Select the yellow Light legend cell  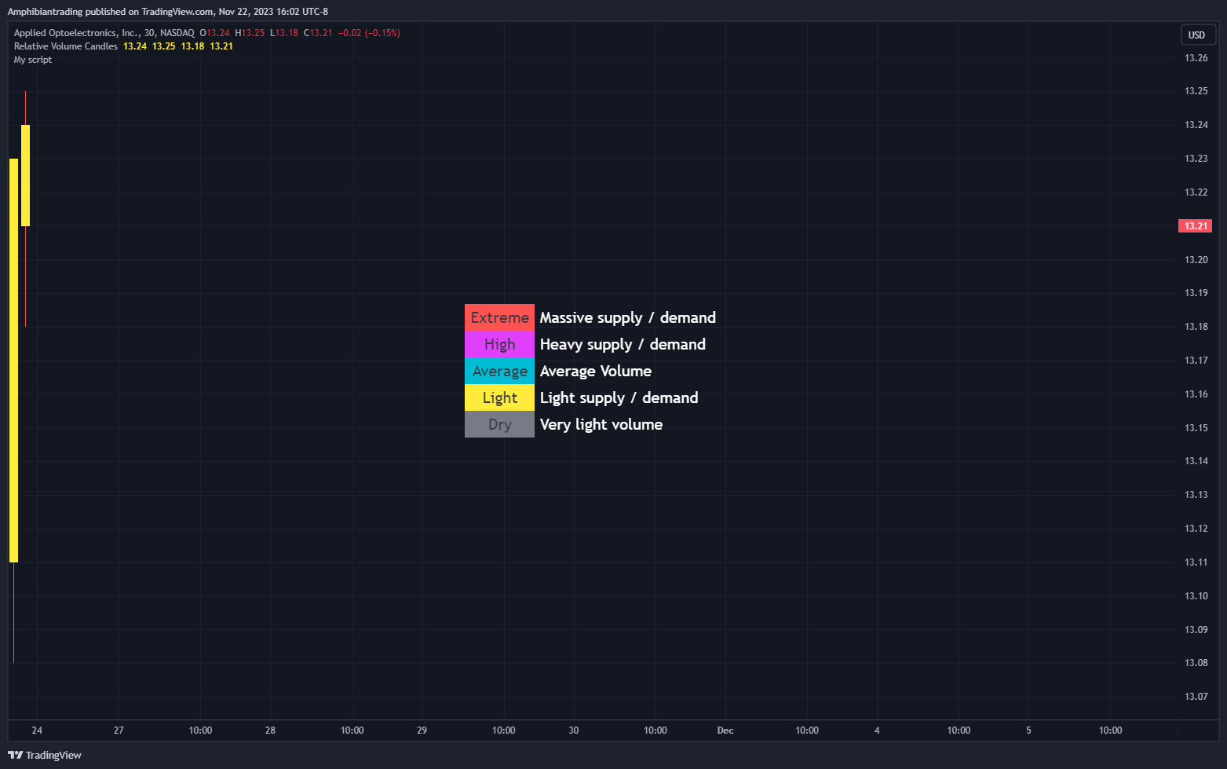(x=499, y=397)
